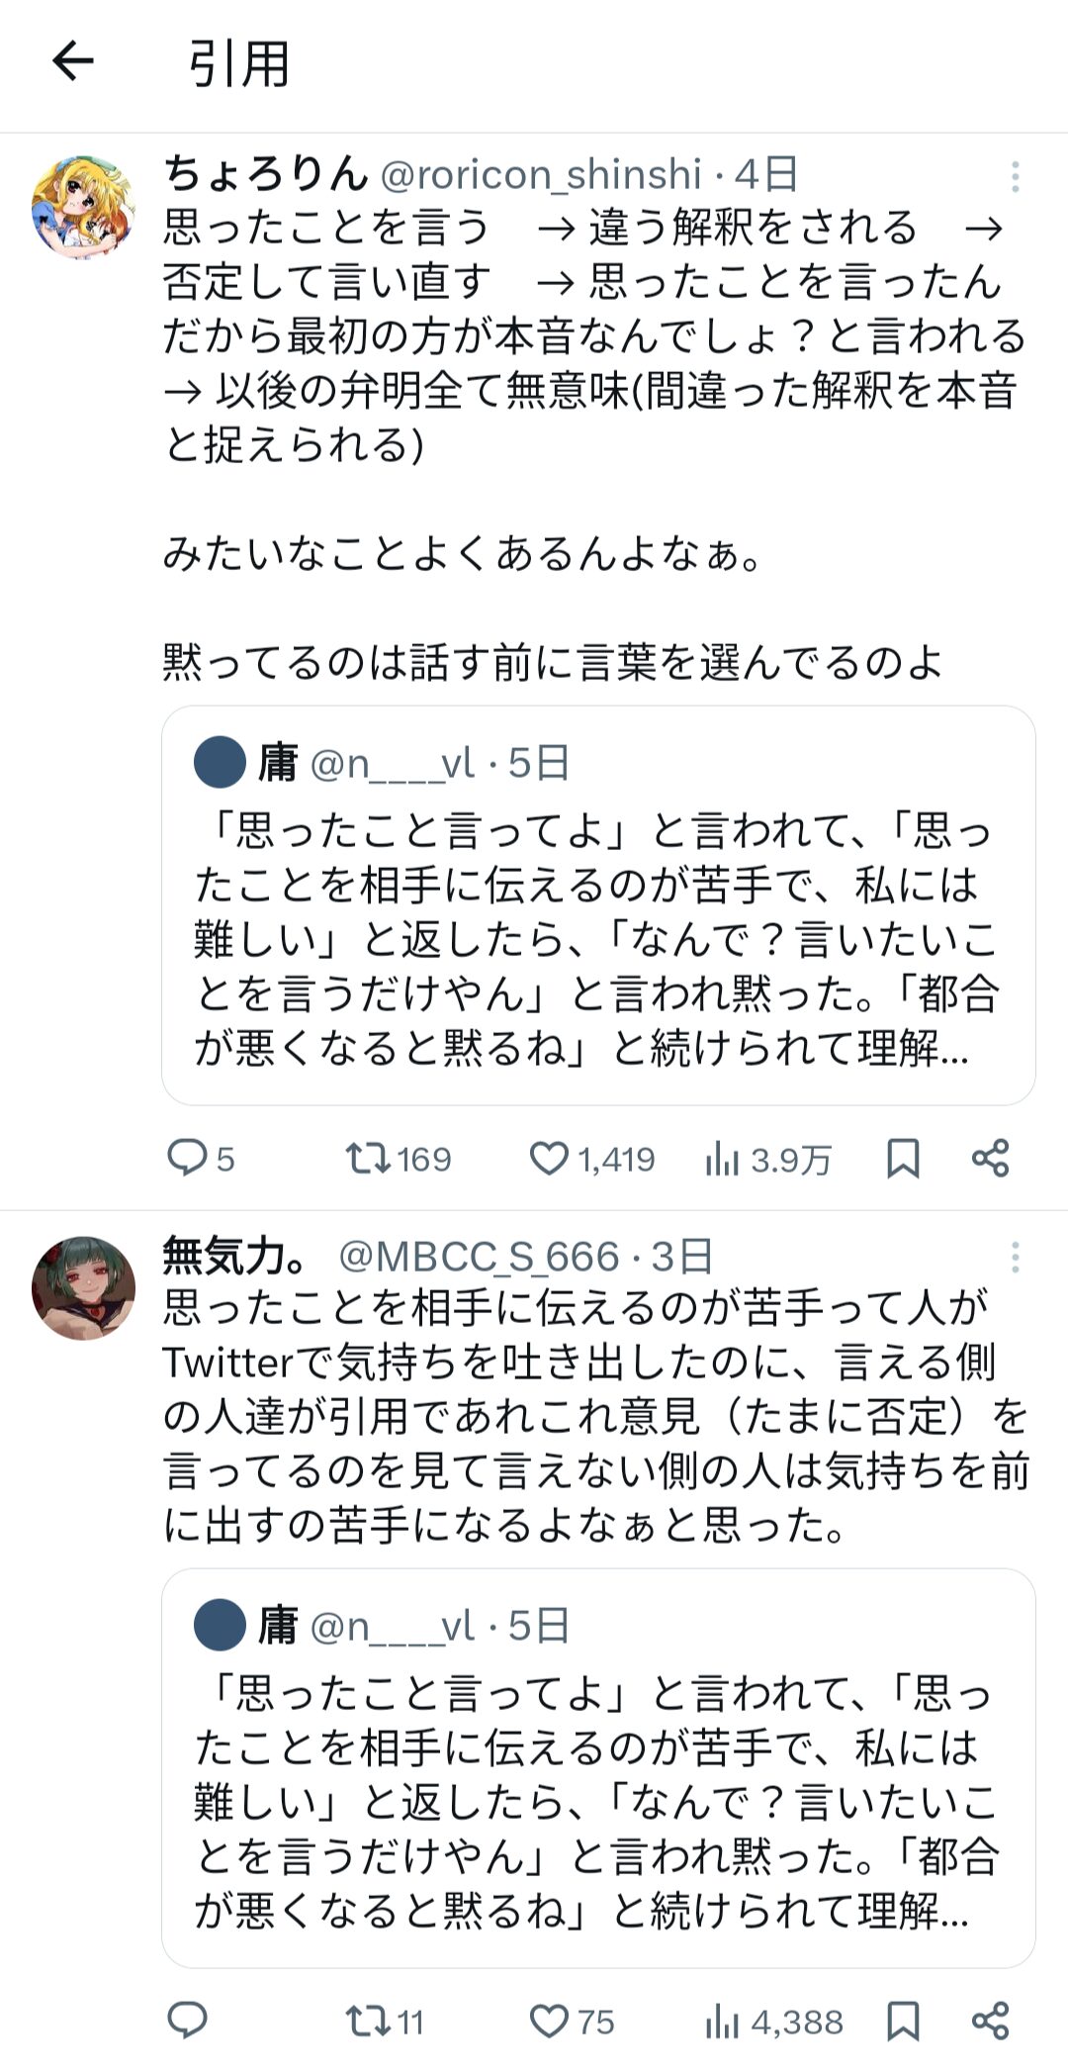Open 無気力。's profile avatar

(83, 1287)
